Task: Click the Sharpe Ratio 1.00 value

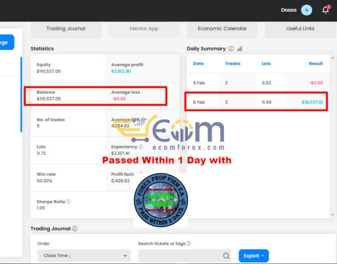Action: (x=41, y=208)
